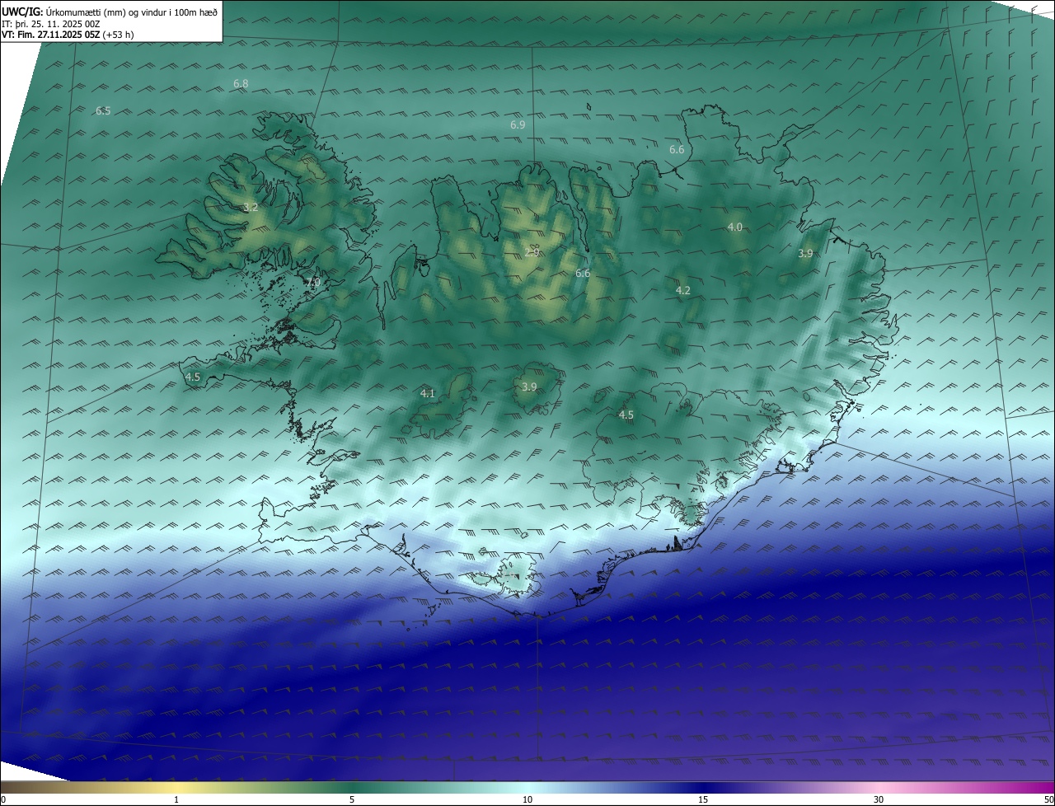Click the 6.5 value label northwest of Iceland
Viewport: 1055px width, 806px height.
tap(103, 111)
